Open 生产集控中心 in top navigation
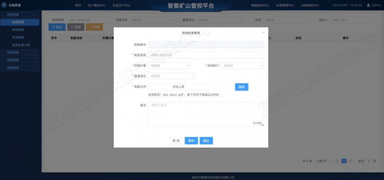 click(96, 5)
